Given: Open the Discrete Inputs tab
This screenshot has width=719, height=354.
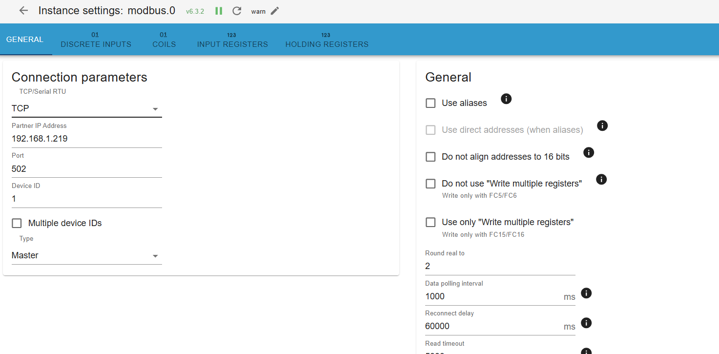Looking at the screenshot, I should pyautogui.click(x=96, y=40).
